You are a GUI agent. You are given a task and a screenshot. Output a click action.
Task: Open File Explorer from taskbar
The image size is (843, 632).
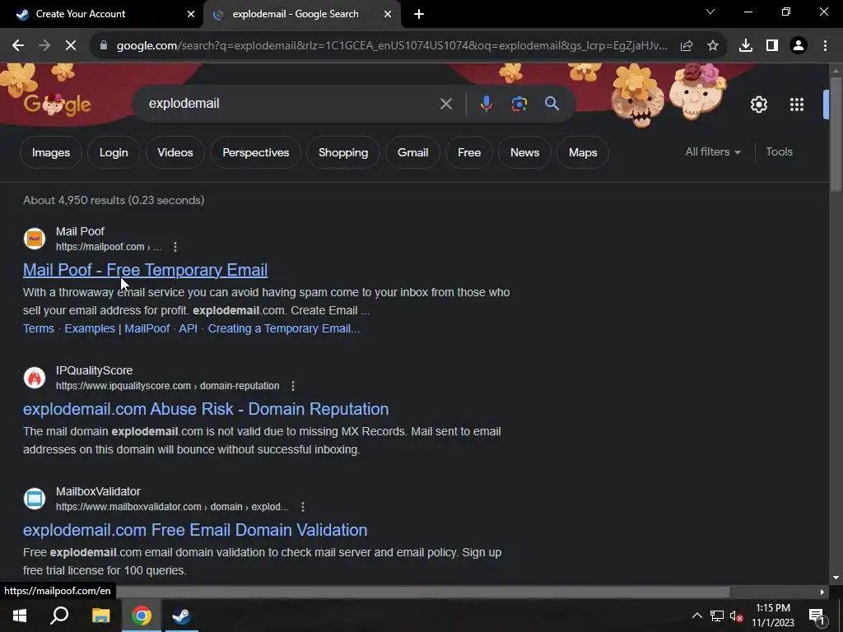(x=100, y=616)
